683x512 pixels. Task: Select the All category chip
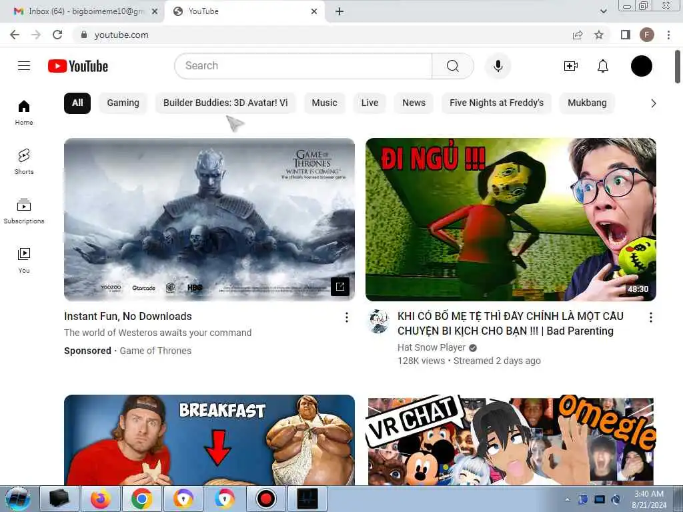coord(77,103)
